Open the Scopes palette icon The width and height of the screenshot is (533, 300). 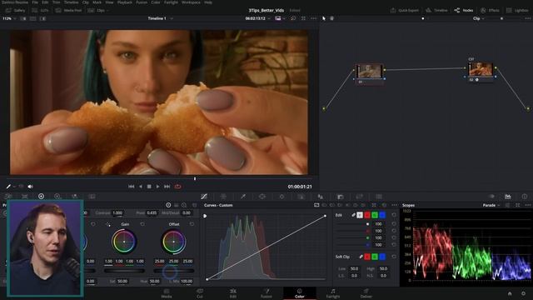pos(508,197)
